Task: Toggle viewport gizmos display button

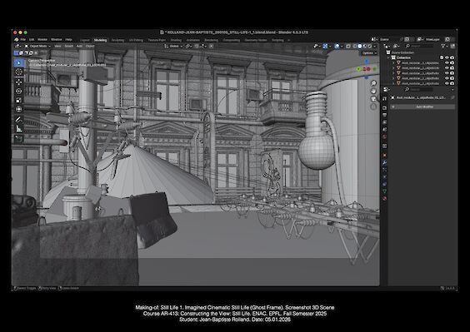Action: point(325,46)
